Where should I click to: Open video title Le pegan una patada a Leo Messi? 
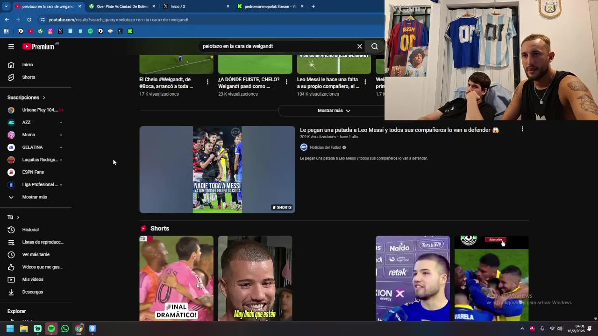(399, 130)
